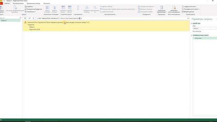Switch to the Просмотр tab
The image size is (217, 122).
pyautogui.click(x=46, y=3)
